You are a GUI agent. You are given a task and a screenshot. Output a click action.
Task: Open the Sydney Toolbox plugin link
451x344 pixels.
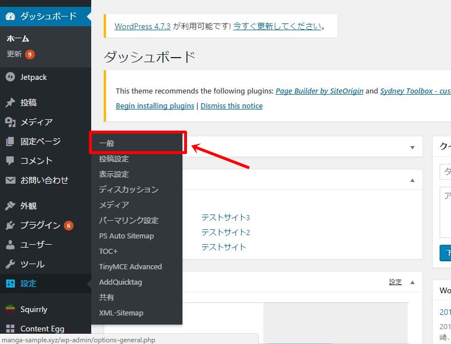tap(415, 91)
